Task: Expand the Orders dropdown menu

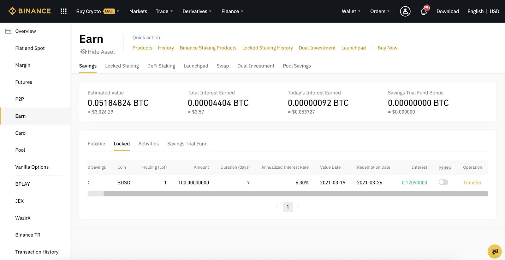Action: [x=380, y=11]
